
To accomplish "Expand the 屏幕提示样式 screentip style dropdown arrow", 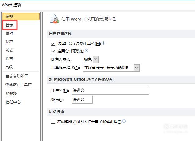I will coord(137,68).
